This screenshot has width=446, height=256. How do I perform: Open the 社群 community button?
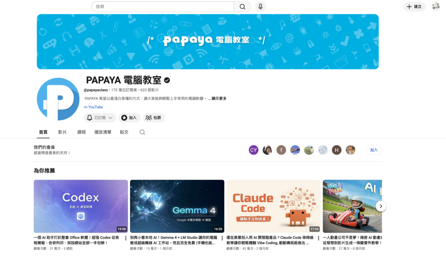pos(154,118)
